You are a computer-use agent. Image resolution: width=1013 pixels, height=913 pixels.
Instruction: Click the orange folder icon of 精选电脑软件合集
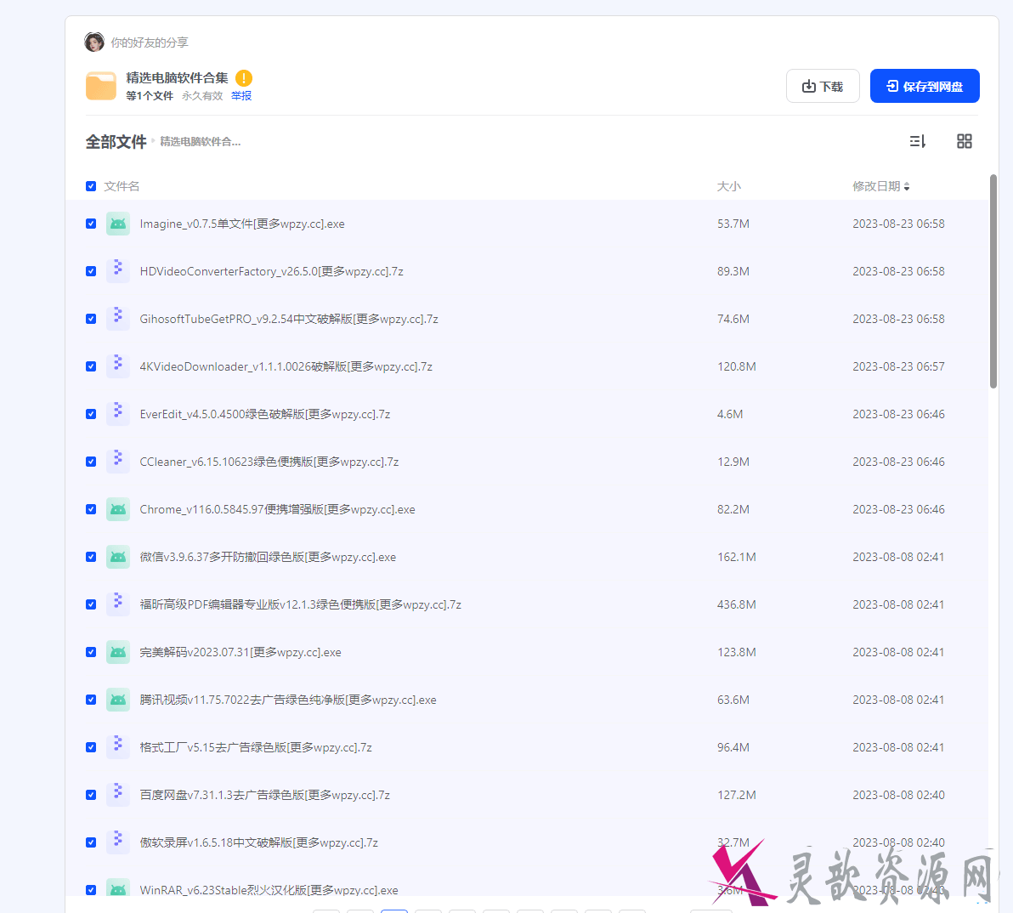(x=101, y=86)
